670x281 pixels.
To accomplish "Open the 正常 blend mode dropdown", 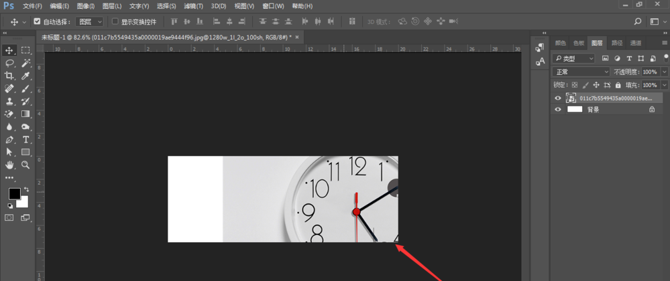I will pyautogui.click(x=581, y=72).
